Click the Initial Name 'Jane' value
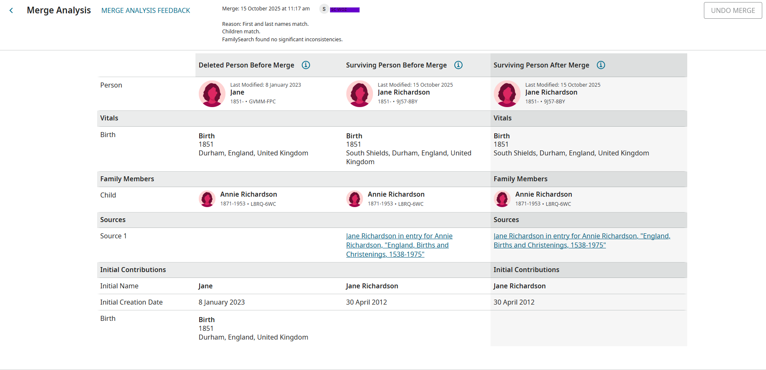This screenshot has height=370, width=766. [x=205, y=286]
